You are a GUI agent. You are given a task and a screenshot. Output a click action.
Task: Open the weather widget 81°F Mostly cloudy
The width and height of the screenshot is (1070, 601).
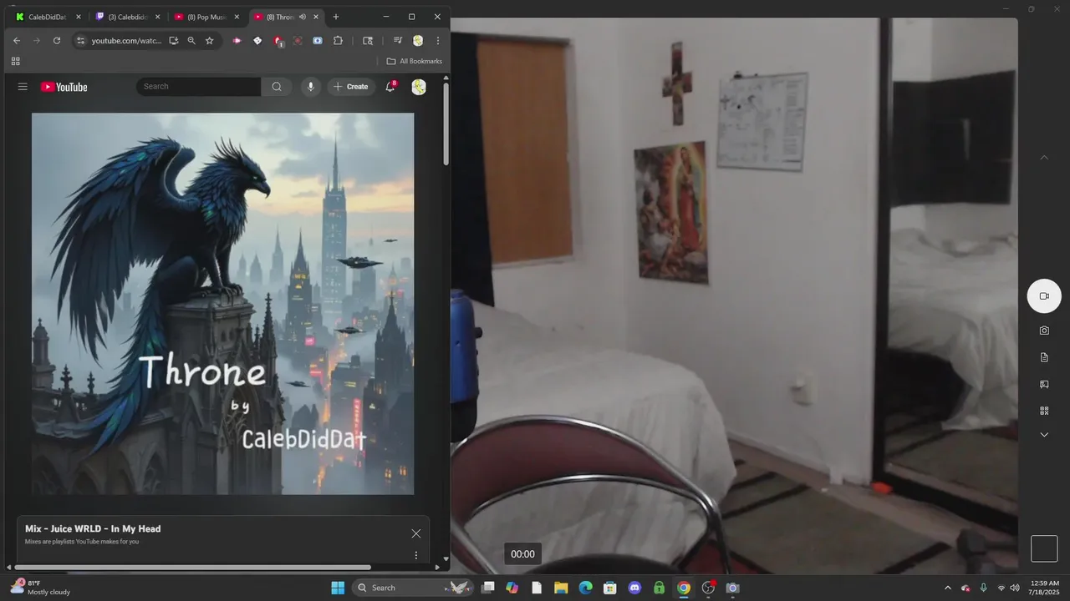[x=40, y=588]
